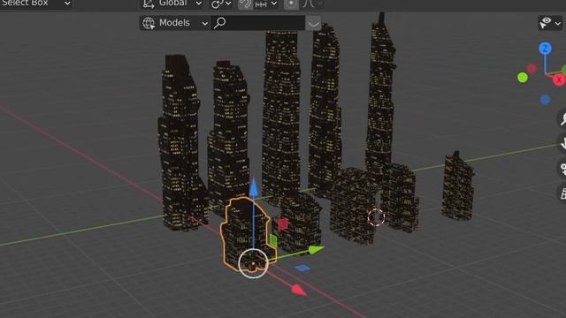Viewport: 566px width, 318px height.
Task: Click the dark red negative X gizmo dot
Action: 532,69
